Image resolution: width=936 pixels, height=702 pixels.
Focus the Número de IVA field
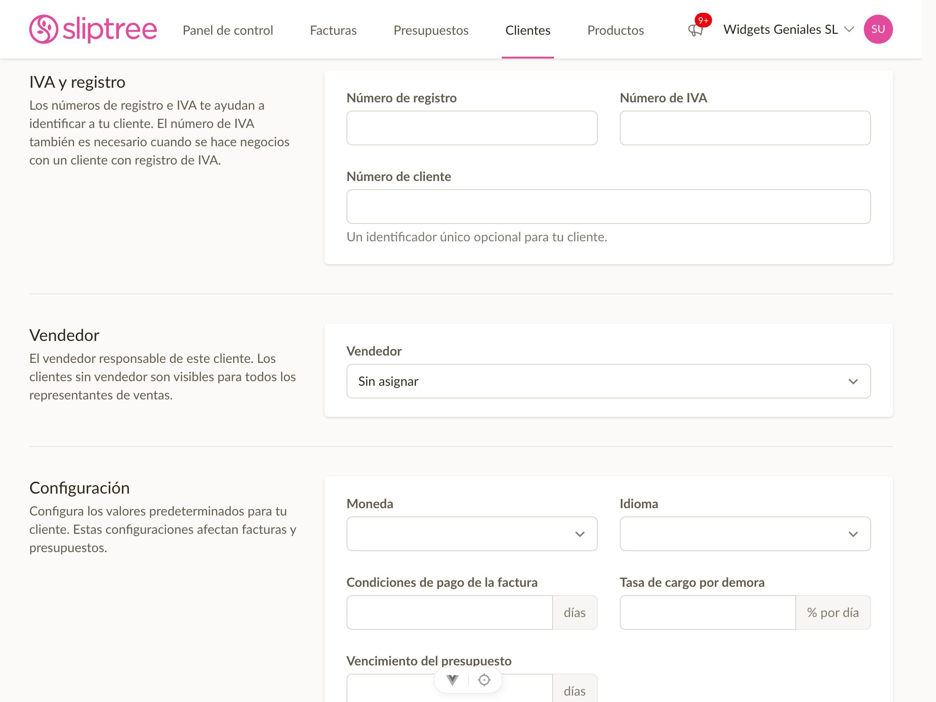[x=745, y=128]
